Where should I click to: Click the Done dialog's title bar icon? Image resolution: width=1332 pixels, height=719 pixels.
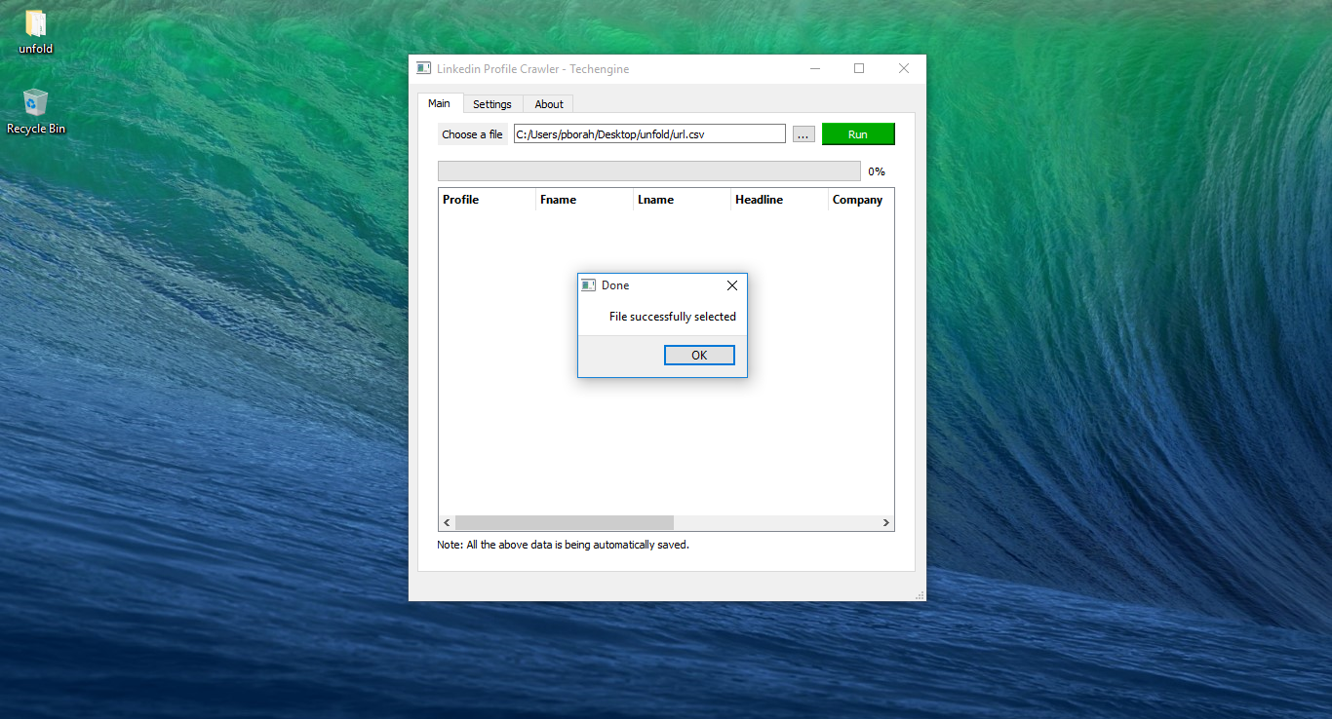point(588,285)
